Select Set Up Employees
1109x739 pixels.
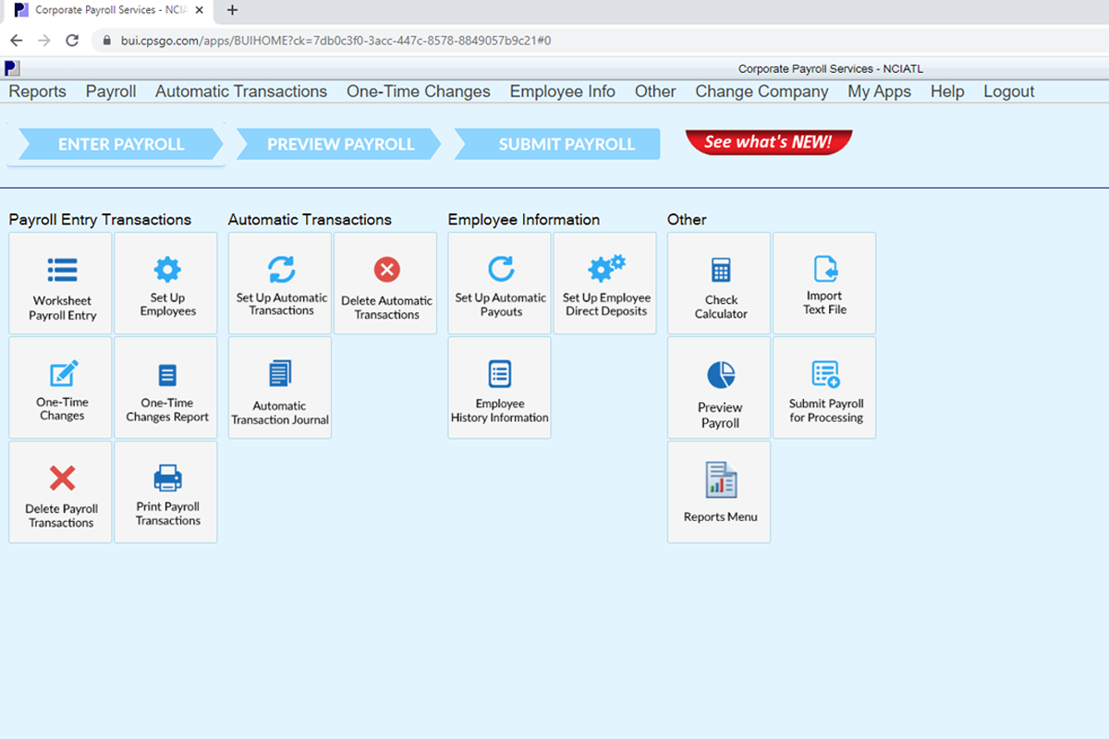[x=165, y=283]
